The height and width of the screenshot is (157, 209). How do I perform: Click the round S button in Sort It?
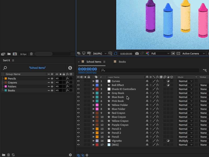coord(70,68)
